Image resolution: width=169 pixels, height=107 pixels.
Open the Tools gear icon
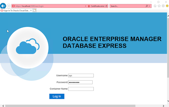tap(163, 6)
